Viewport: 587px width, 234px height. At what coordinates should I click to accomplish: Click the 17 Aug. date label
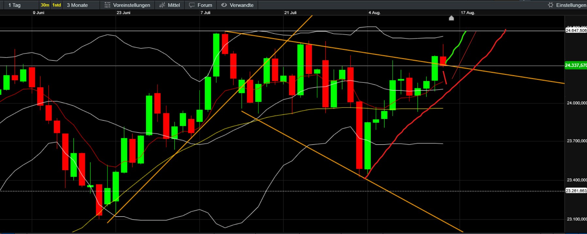pos(468,13)
